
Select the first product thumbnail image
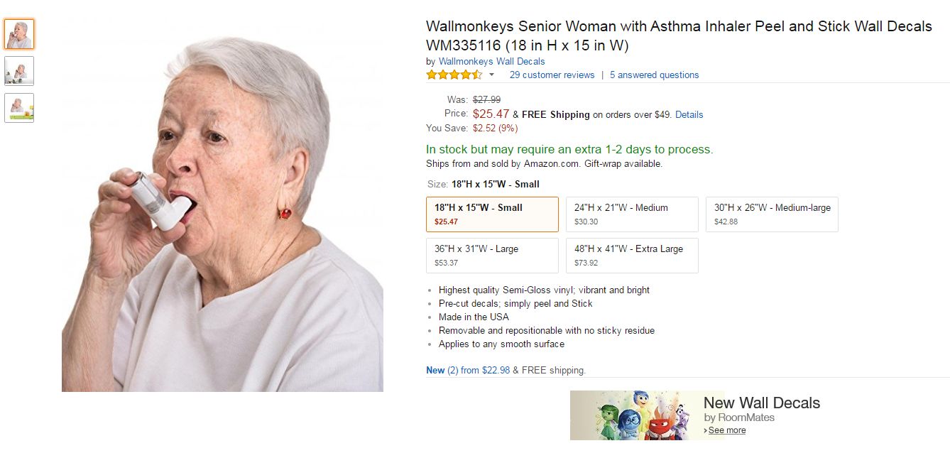point(19,34)
